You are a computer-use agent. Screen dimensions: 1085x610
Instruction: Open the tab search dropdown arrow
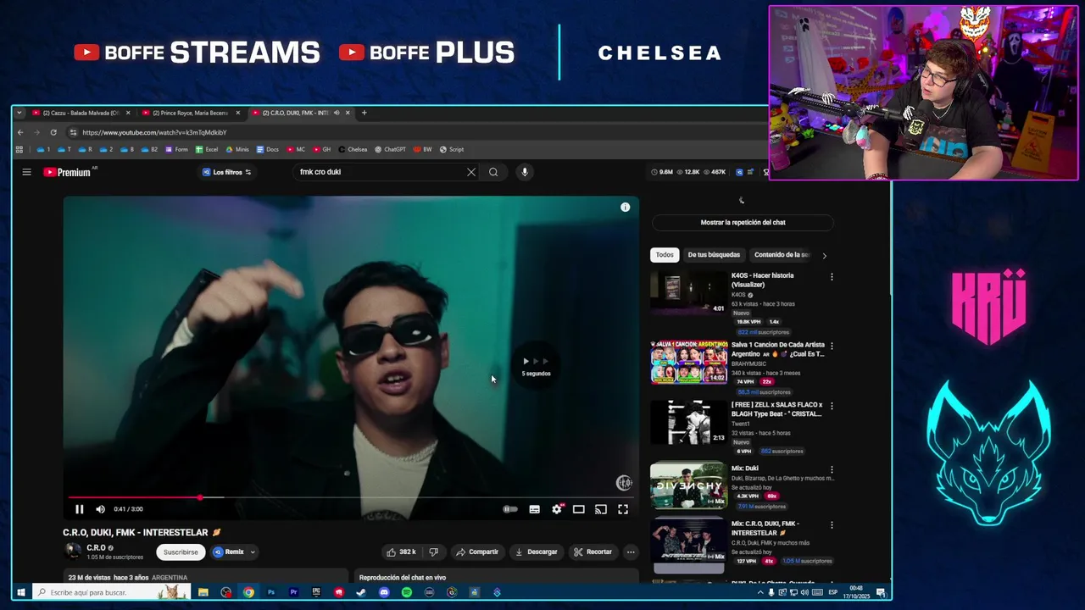19,113
